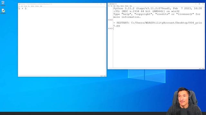
Task: Open Debug menu in IDLE Shell window
Action: coord(118,6)
